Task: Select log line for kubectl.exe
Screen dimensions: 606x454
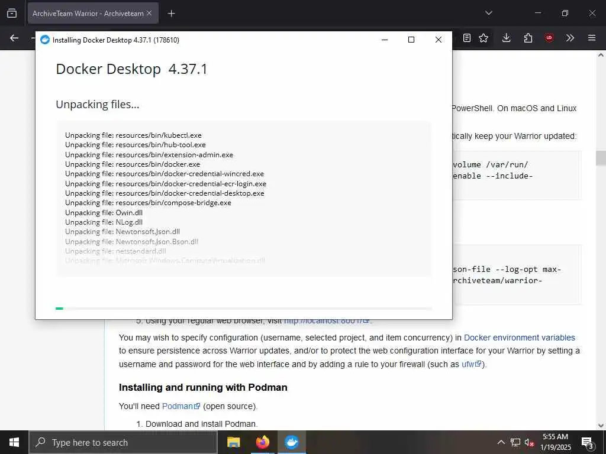Action: tap(133, 135)
